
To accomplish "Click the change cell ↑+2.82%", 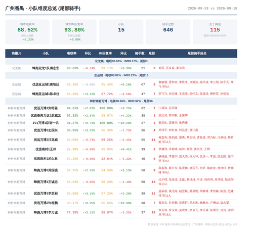I will pos(89,108).
